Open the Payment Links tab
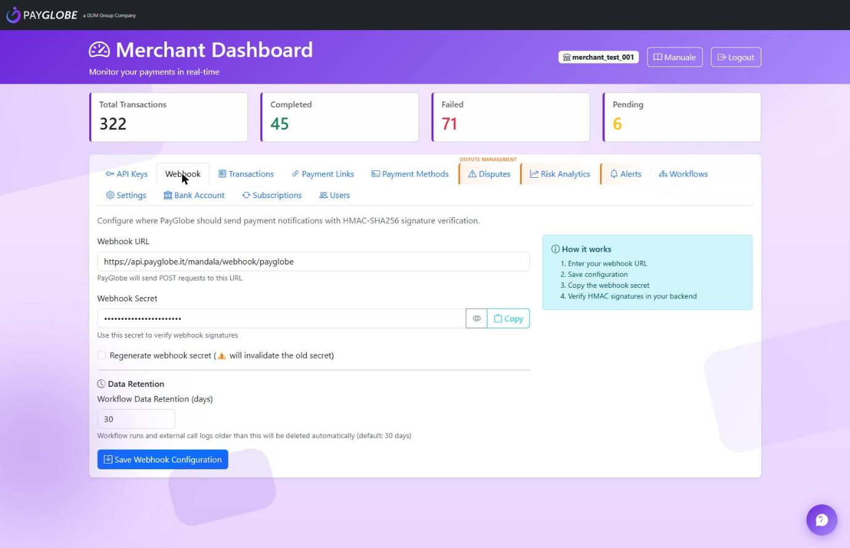 click(x=323, y=174)
